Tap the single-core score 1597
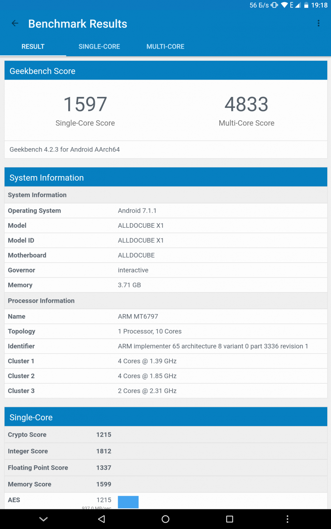 click(x=85, y=104)
